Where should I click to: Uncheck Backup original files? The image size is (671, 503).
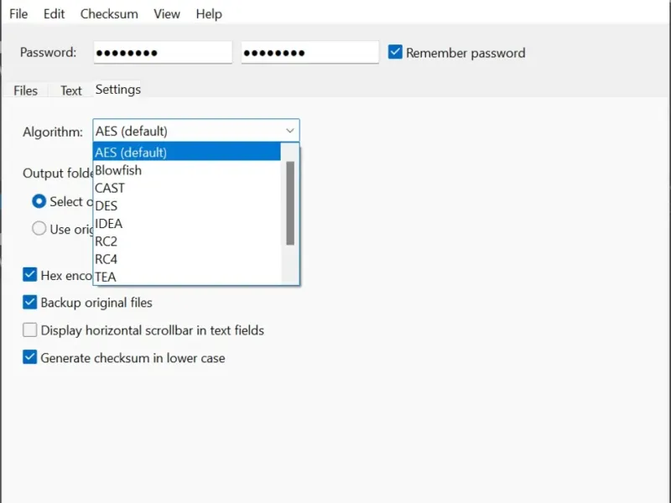pyautogui.click(x=31, y=303)
